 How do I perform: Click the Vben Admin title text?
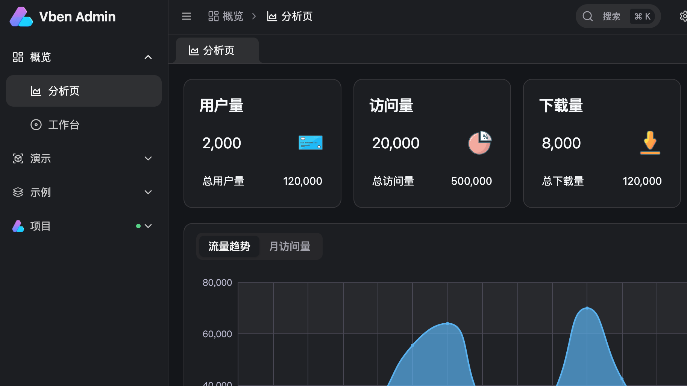click(x=77, y=17)
